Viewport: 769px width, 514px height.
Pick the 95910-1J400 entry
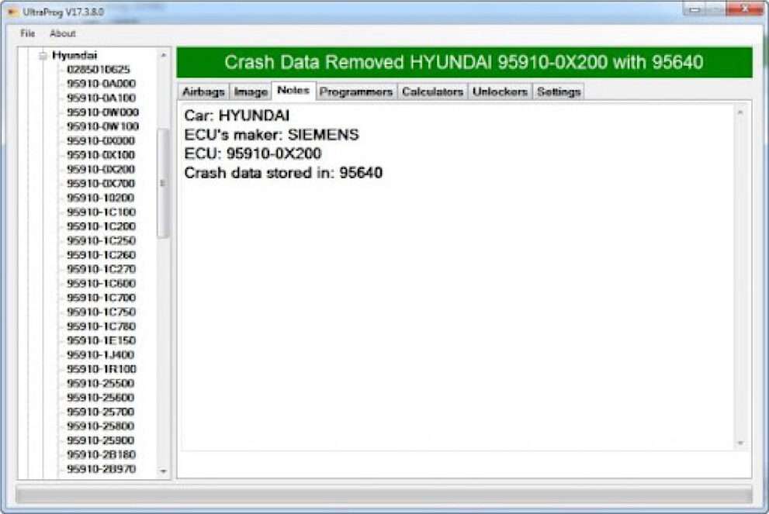coord(100,354)
